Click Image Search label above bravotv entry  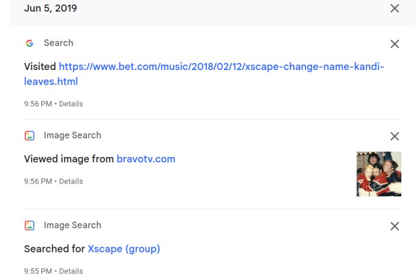click(x=72, y=135)
